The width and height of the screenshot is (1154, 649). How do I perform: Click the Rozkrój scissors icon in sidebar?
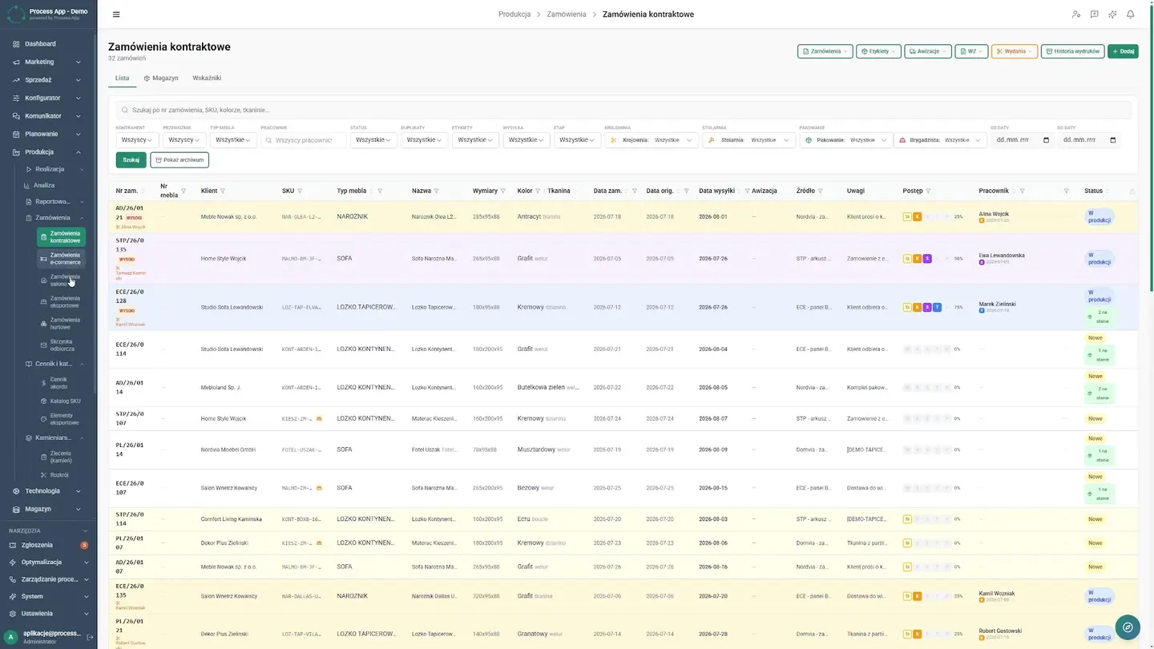44,474
